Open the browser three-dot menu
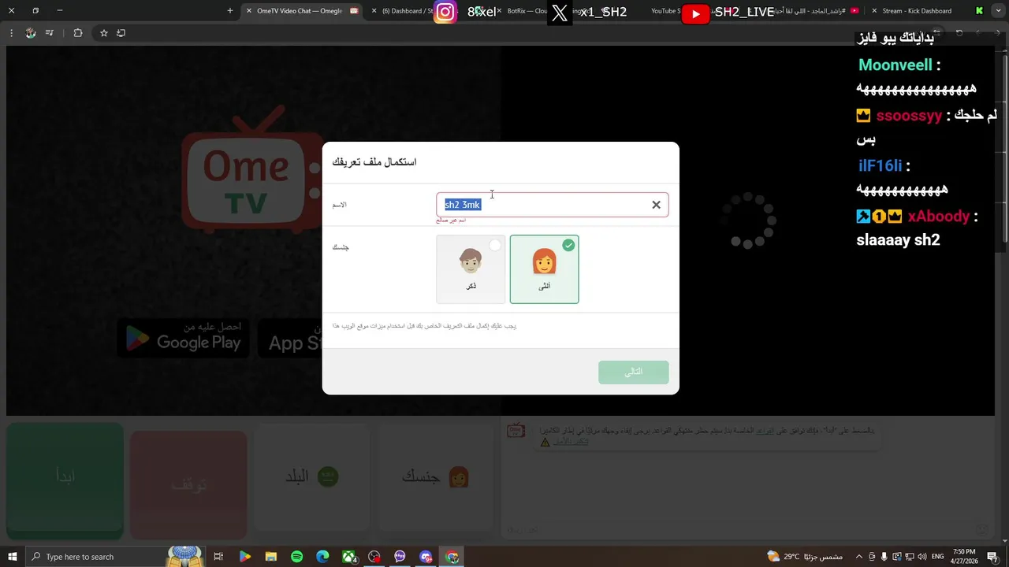Image resolution: width=1009 pixels, height=567 pixels. click(x=11, y=33)
